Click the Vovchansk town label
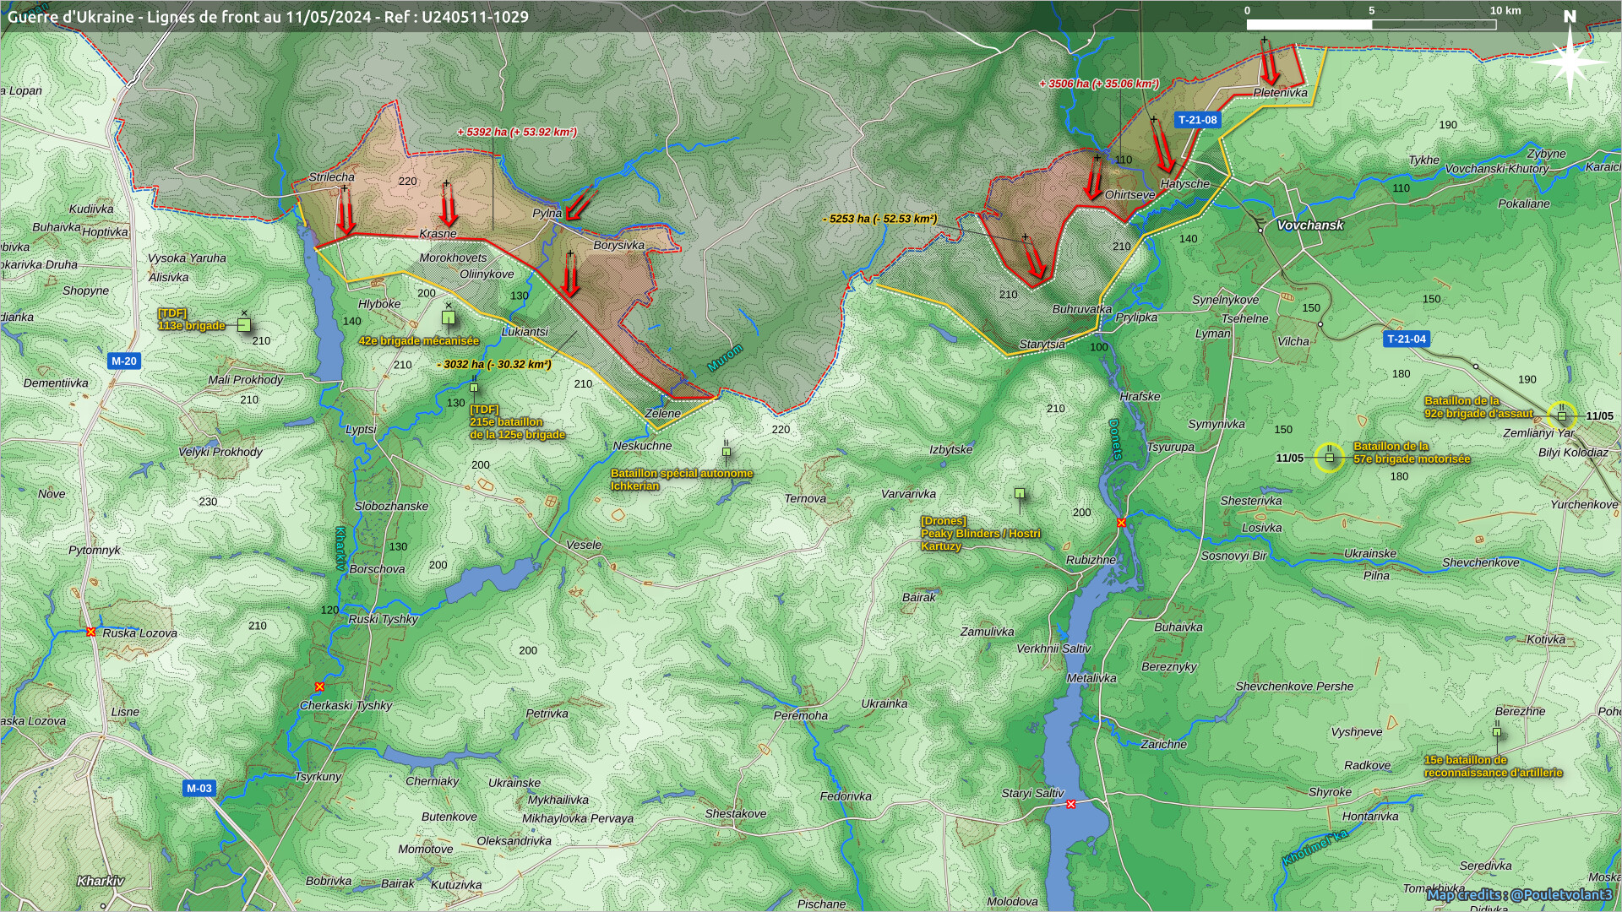The width and height of the screenshot is (1622, 912). 1309,225
